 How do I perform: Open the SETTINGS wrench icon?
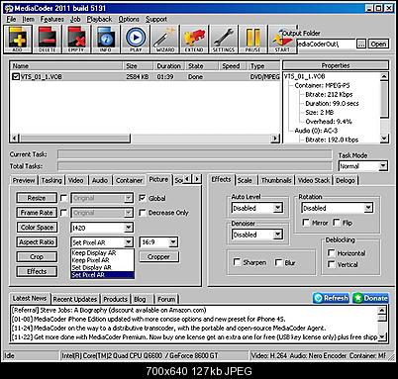click(224, 40)
